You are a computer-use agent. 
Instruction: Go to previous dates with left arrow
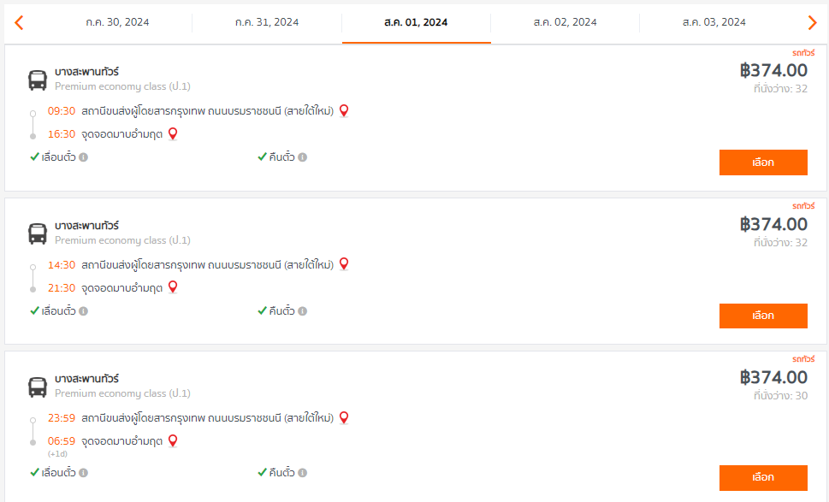(x=19, y=23)
